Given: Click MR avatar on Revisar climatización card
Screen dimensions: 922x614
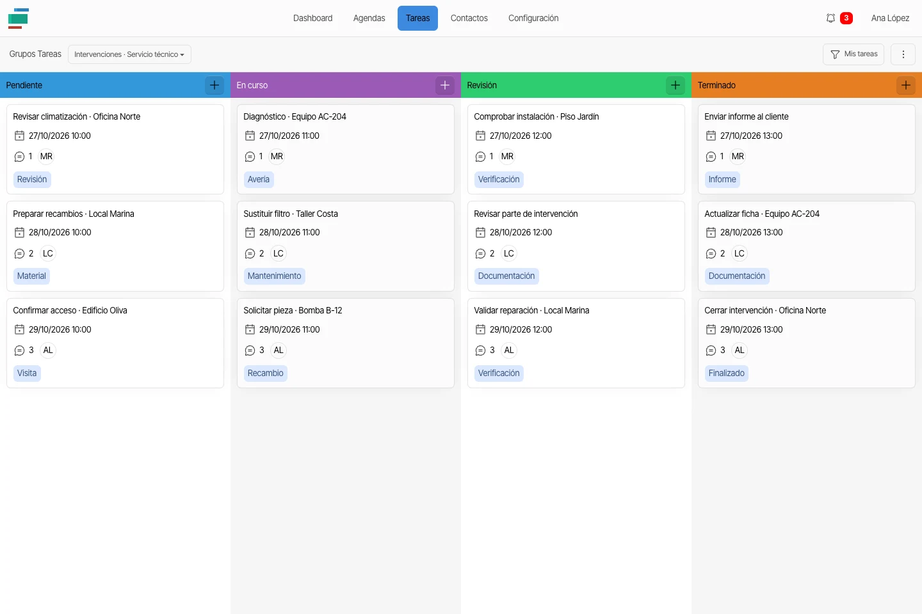Looking at the screenshot, I should coord(47,157).
